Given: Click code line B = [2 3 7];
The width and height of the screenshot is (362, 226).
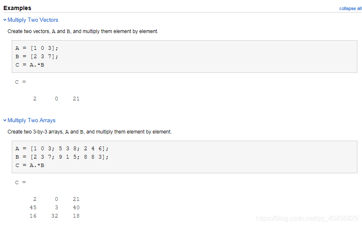Looking at the screenshot, I should pyautogui.click(x=37, y=56).
